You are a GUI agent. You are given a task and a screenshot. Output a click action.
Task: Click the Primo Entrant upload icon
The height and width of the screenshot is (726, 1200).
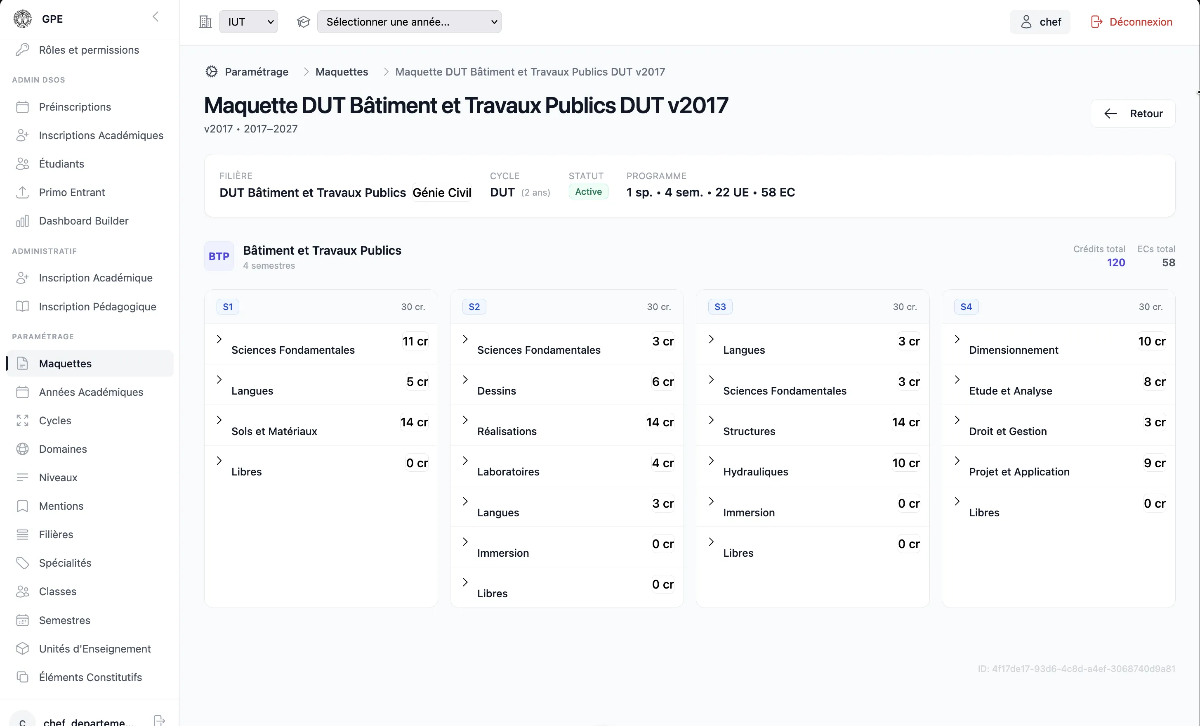tap(22, 192)
